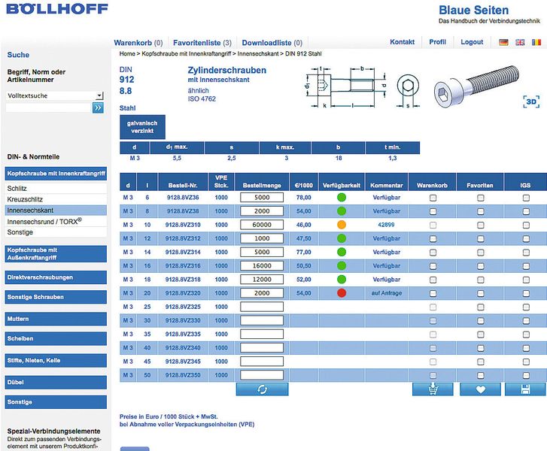Click the refresh order quantities button
The width and height of the screenshot is (547, 451).
click(262, 389)
